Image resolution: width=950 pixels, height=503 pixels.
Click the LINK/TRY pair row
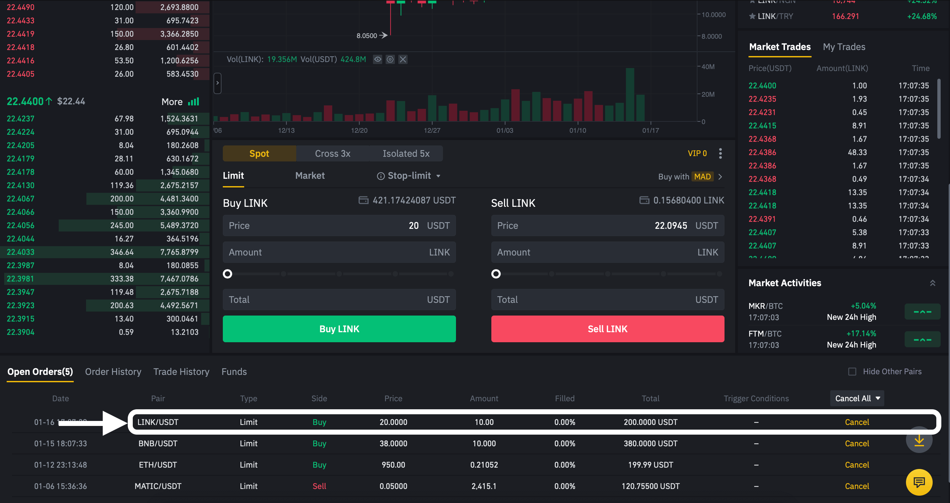pos(843,16)
